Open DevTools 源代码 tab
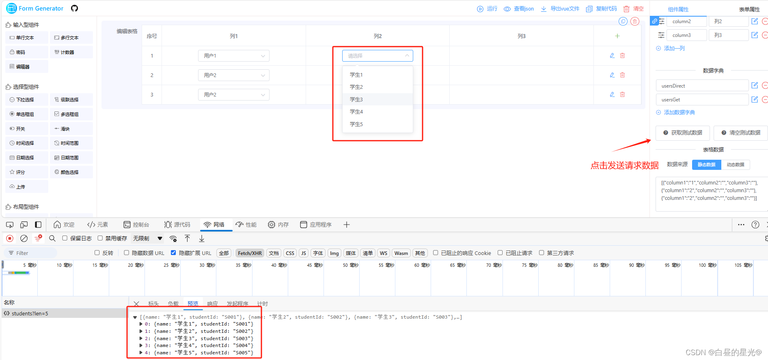Viewport: 768px width, 360px height. click(x=177, y=225)
